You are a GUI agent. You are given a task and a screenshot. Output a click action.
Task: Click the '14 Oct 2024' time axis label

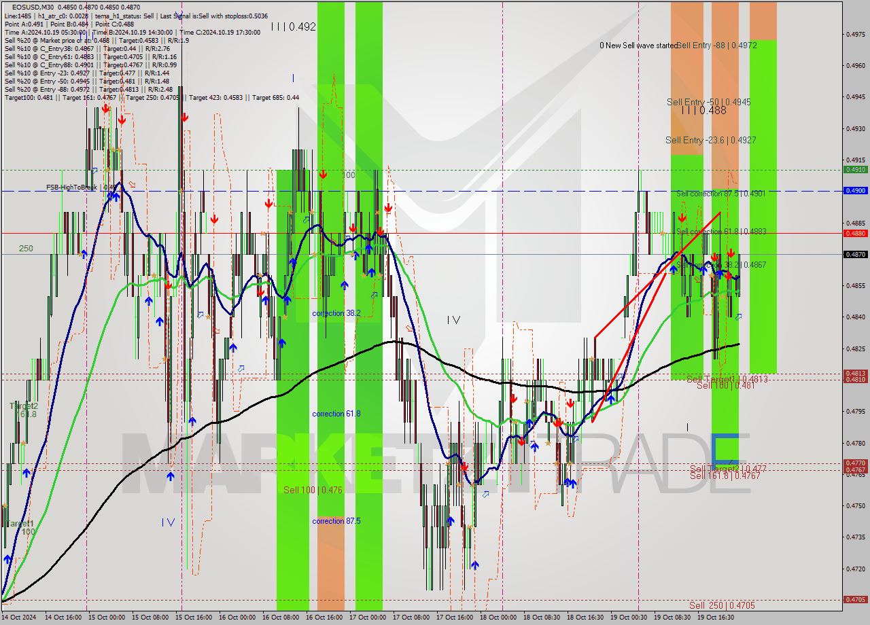pyautogui.click(x=20, y=618)
